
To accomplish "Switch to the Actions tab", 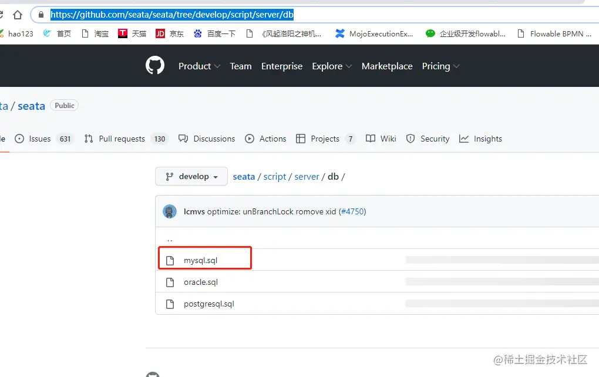I will click(x=265, y=139).
